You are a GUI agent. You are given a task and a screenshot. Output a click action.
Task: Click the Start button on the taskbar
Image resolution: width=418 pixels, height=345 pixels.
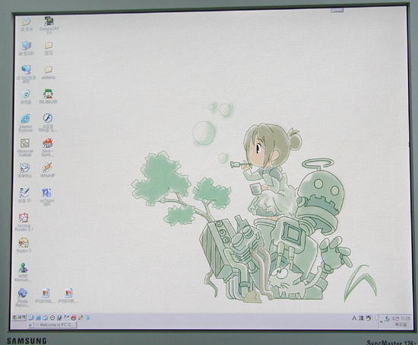tap(19, 318)
